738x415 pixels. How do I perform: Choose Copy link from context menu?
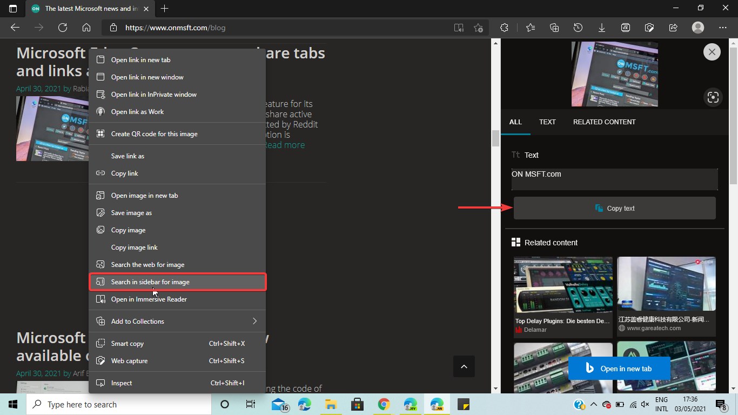tap(177, 173)
